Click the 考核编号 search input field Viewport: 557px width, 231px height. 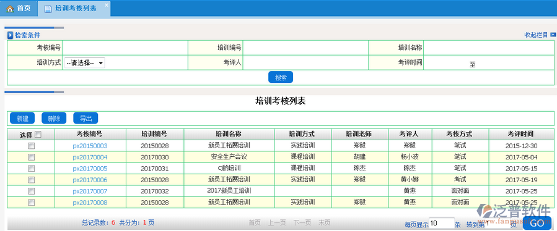[125, 48]
